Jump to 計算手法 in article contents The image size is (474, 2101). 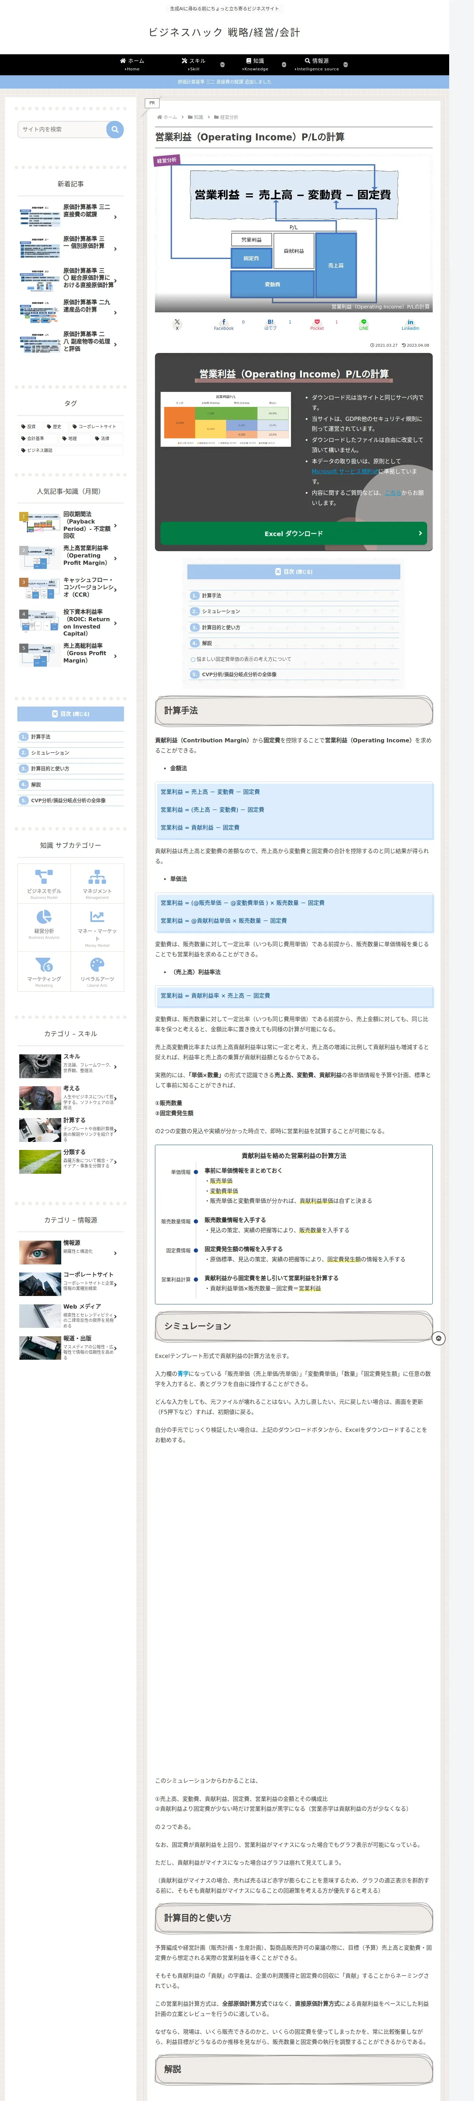tap(211, 595)
